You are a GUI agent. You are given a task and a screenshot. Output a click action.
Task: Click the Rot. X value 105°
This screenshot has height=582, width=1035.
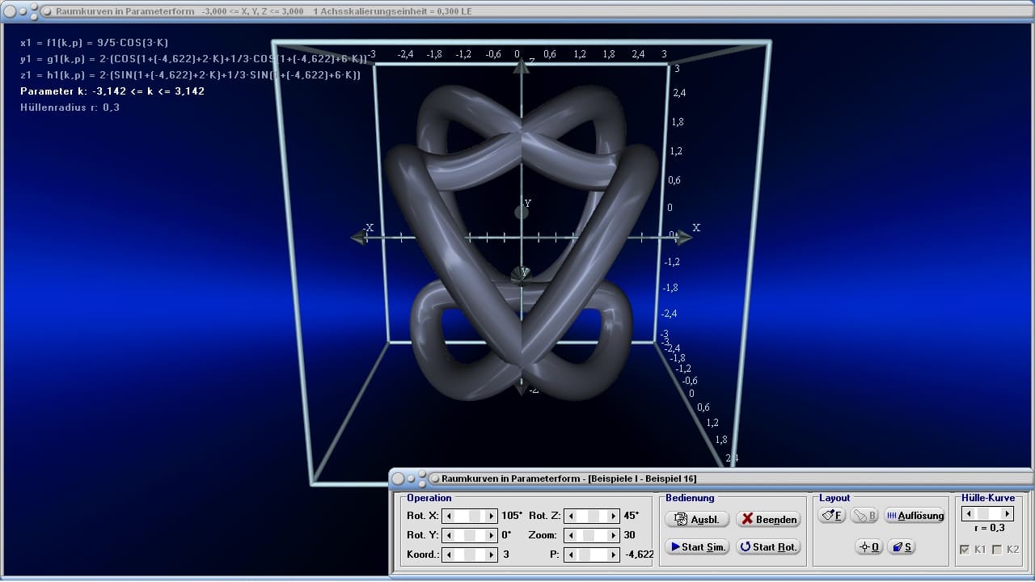tap(512, 515)
